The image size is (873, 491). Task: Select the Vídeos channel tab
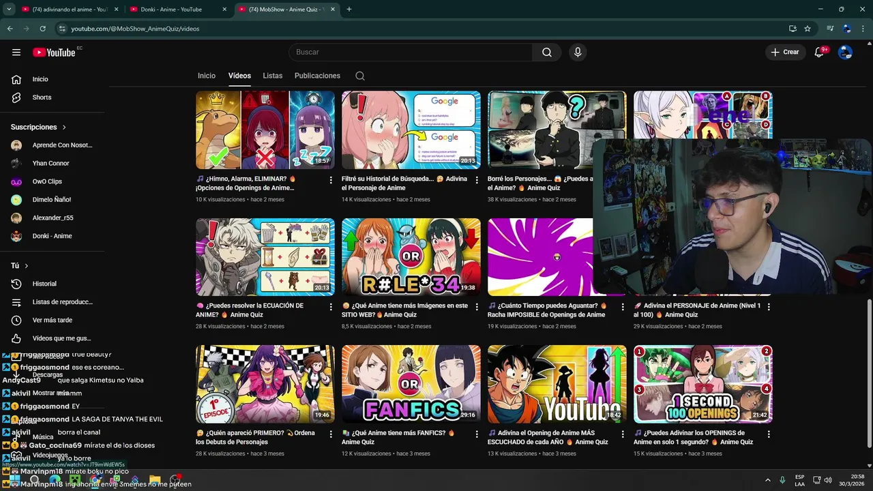pos(239,76)
